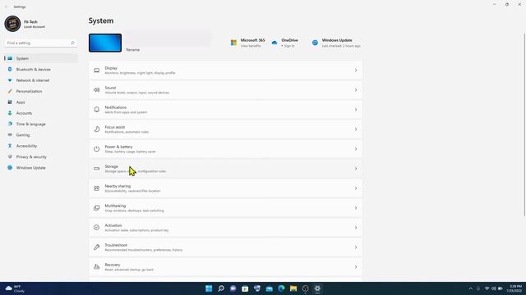
Task: Open Windows Update in sidebar
Action: [x=41, y=168]
